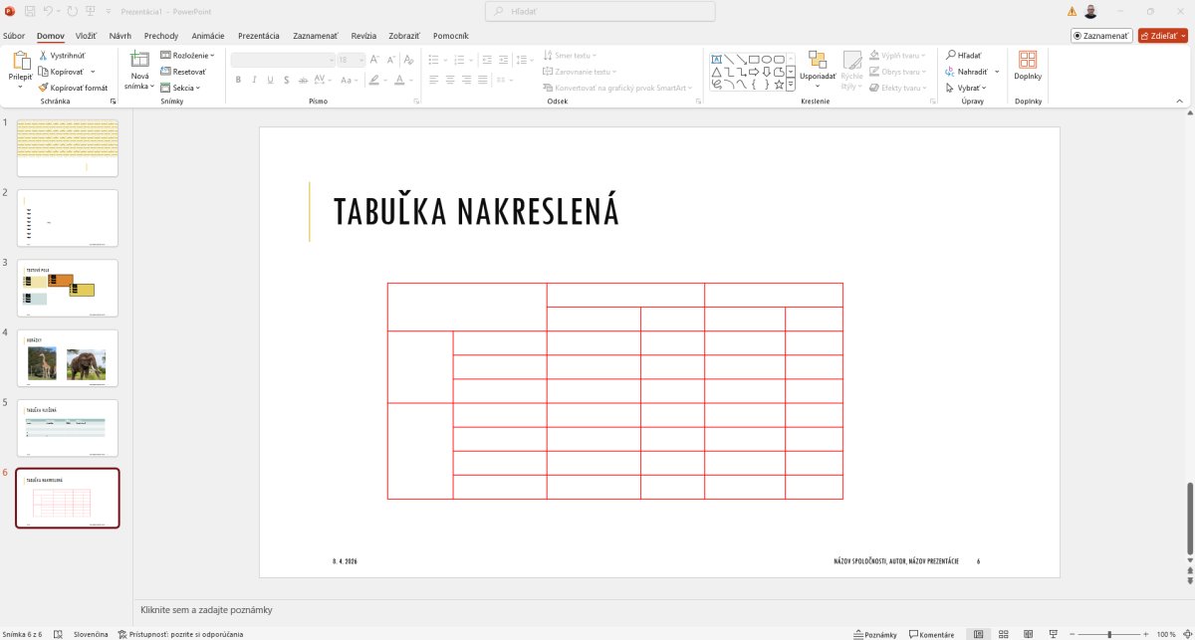Click the Nová snímka icon
1195x640 pixels.
(140, 60)
